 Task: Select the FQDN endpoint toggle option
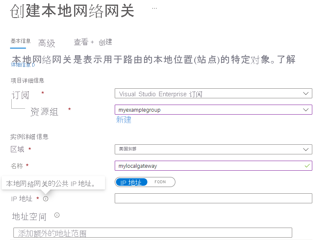coord(160,182)
